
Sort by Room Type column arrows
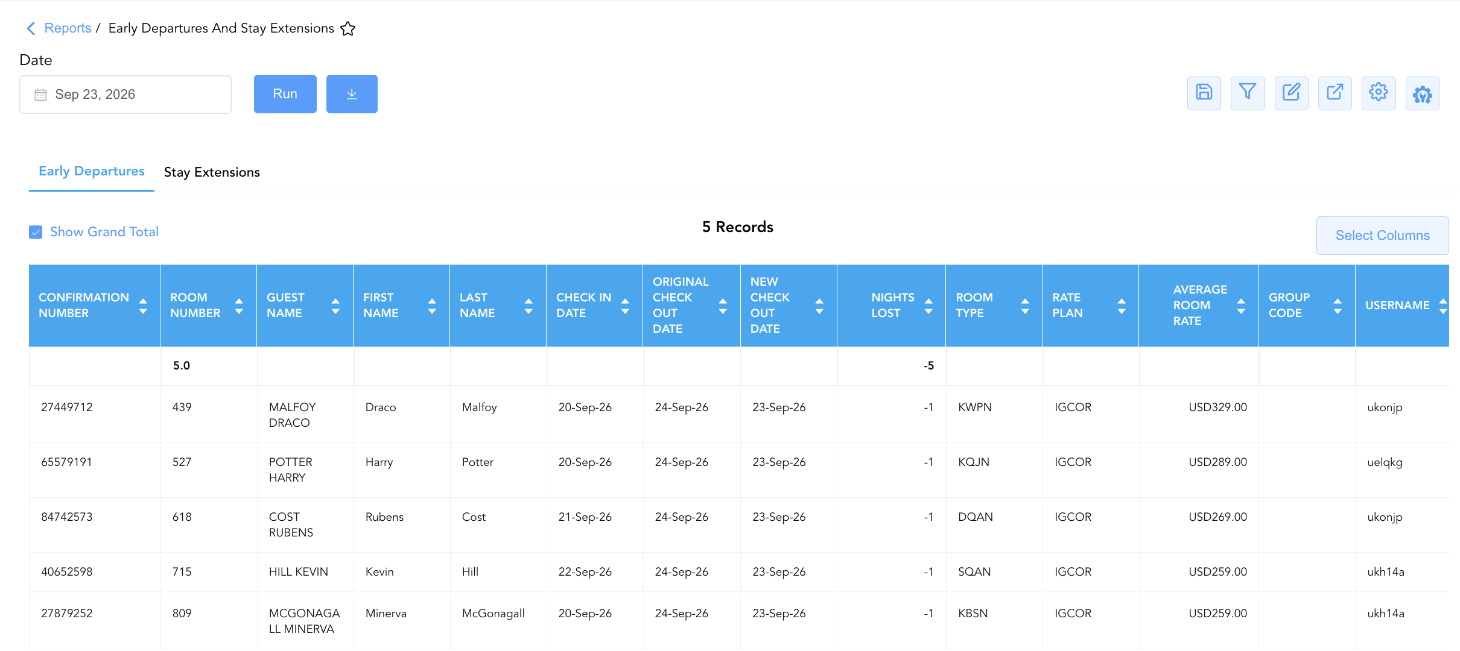(1025, 306)
